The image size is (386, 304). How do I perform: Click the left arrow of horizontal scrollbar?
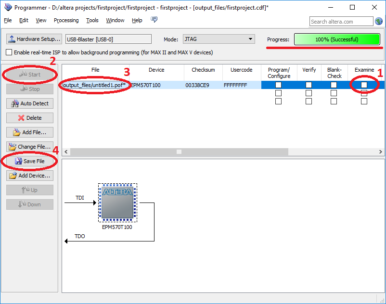(66, 152)
